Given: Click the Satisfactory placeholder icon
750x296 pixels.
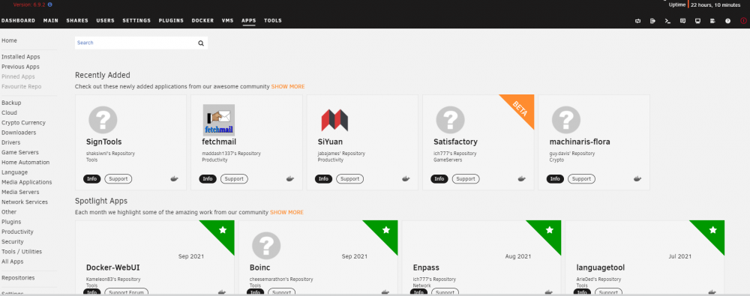Looking at the screenshot, I should pyautogui.click(x=450, y=120).
